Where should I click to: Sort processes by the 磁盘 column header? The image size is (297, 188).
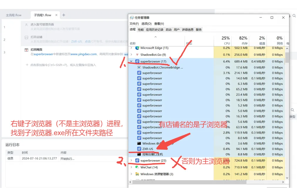[258, 40]
